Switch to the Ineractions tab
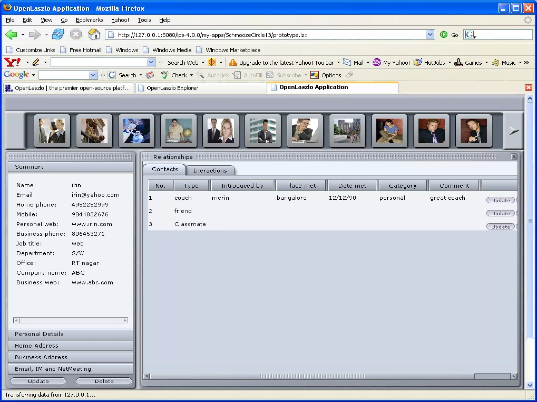Screen dimensions: 537x402 pyautogui.click(x=210, y=171)
